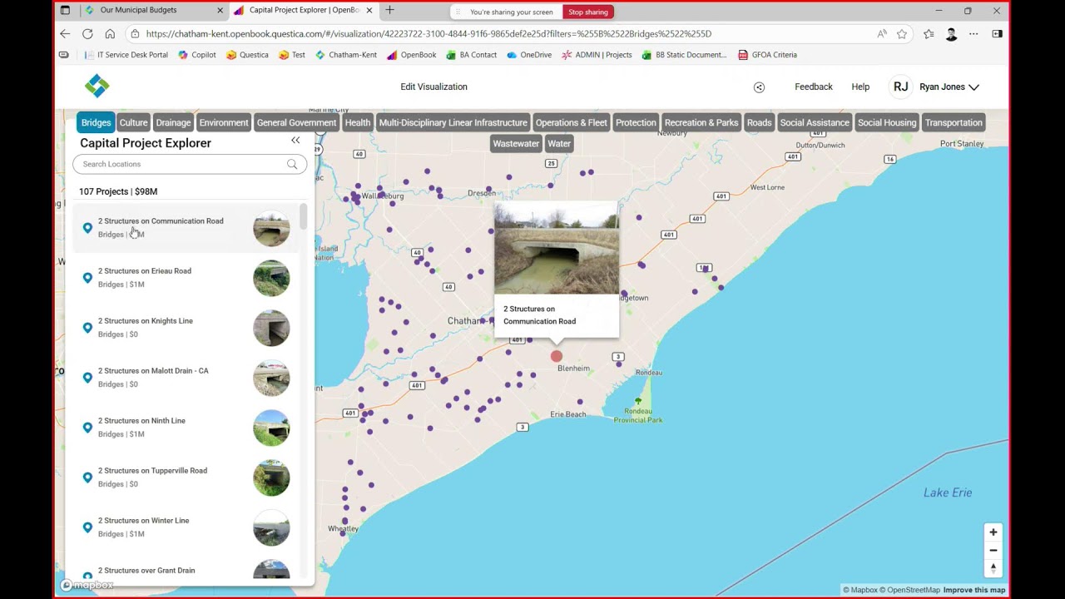This screenshot has height=599, width=1065.
Task: Open ADMIN | Projects bookmark
Action: tap(597, 55)
